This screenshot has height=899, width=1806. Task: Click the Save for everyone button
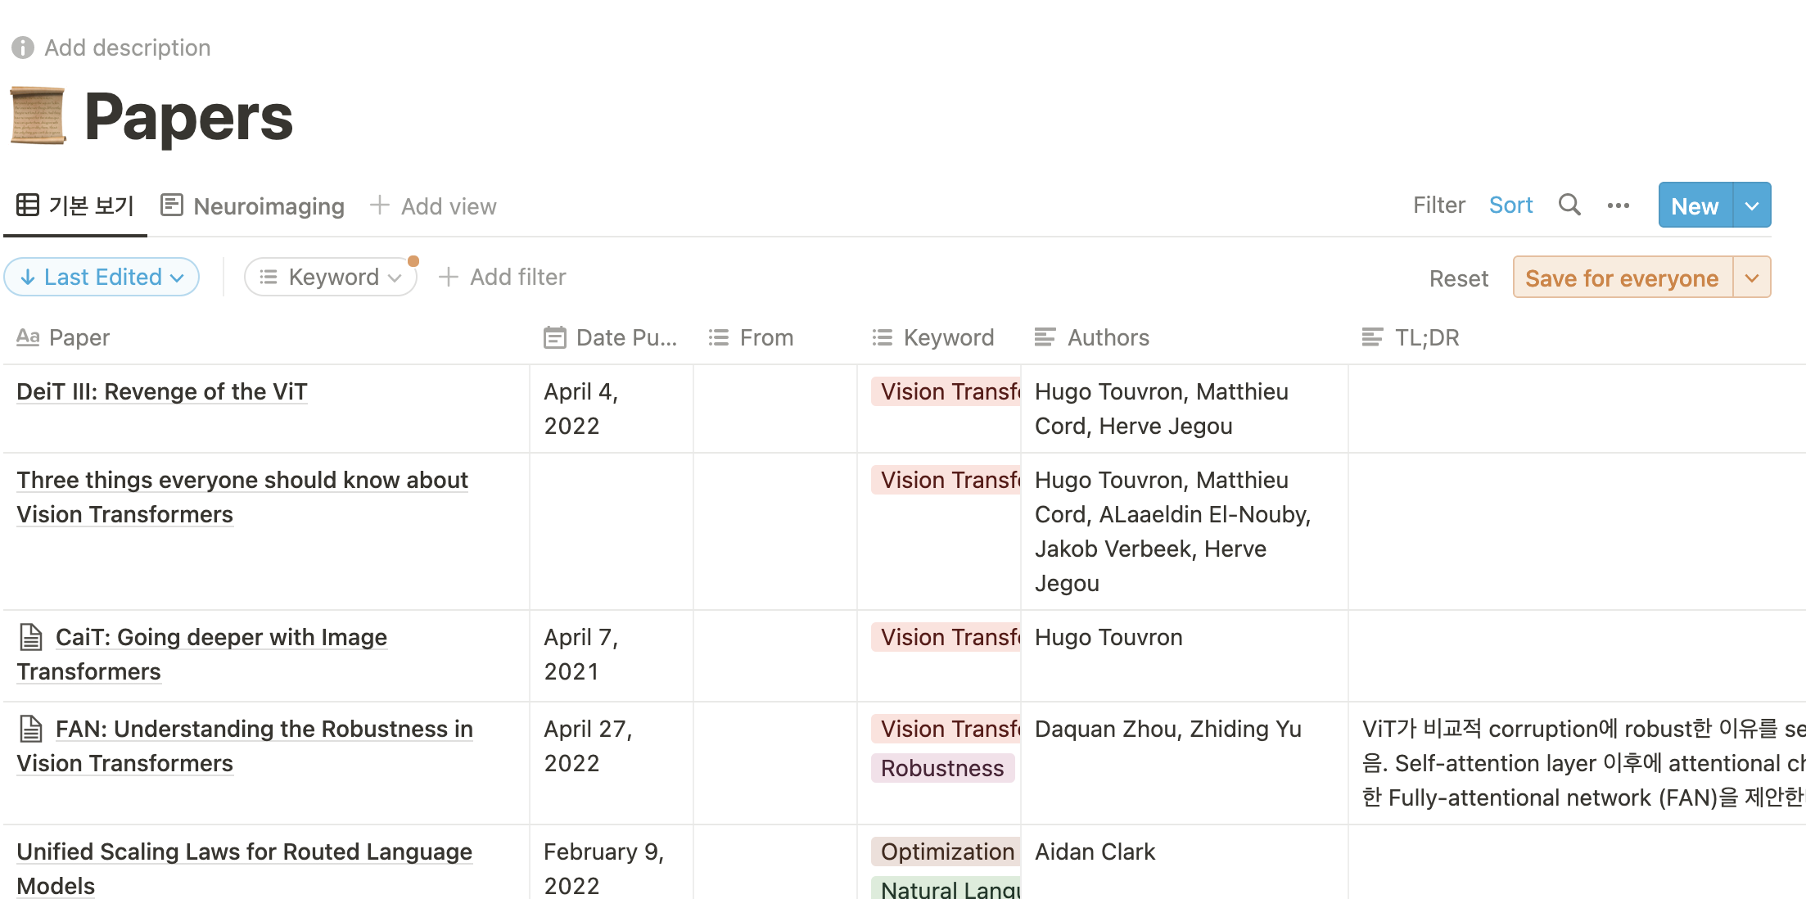click(x=1621, y=278)
